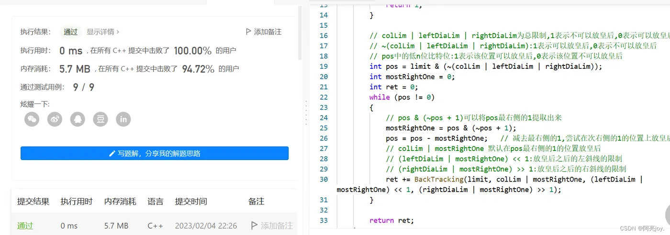Click 写题解，分享我的解题思路 button
Viewport: 670px width, 235px height.
click(155, 153)
